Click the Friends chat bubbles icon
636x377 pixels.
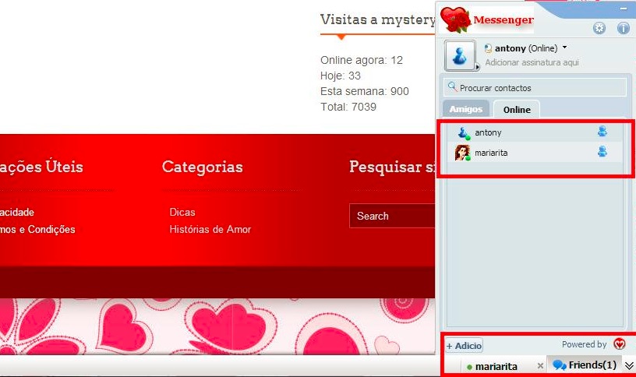tap(559, 365)
